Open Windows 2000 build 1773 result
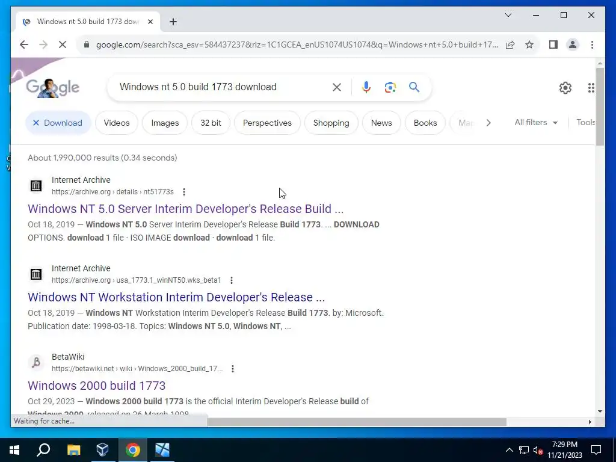Viewport: 616px width, 462px height. click(97, 386)
